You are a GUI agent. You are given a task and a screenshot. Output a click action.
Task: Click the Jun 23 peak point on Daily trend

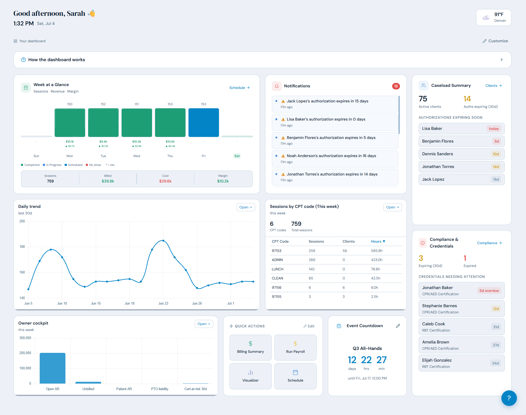(x=163, y=241)
